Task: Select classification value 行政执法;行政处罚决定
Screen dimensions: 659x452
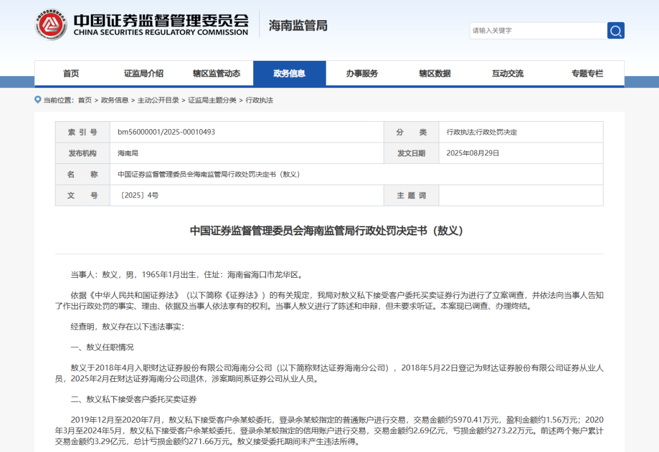Action: click(x=481, y=132)
